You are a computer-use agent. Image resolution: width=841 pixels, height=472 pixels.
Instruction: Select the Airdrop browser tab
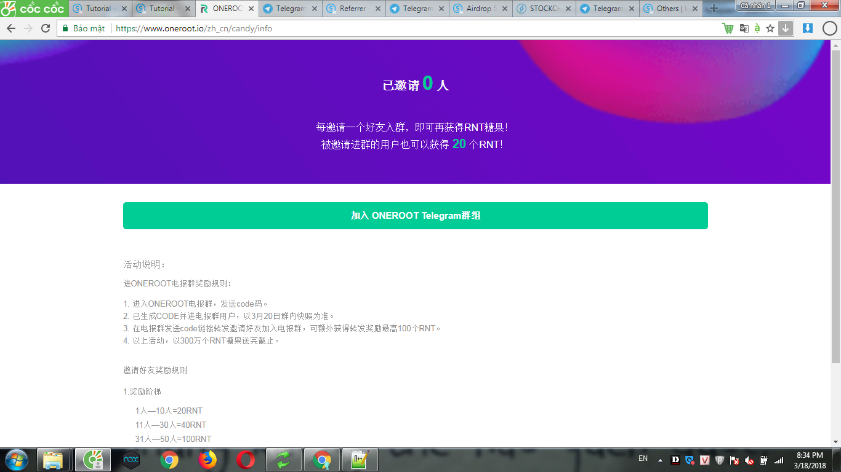click(x=477, y=9)
